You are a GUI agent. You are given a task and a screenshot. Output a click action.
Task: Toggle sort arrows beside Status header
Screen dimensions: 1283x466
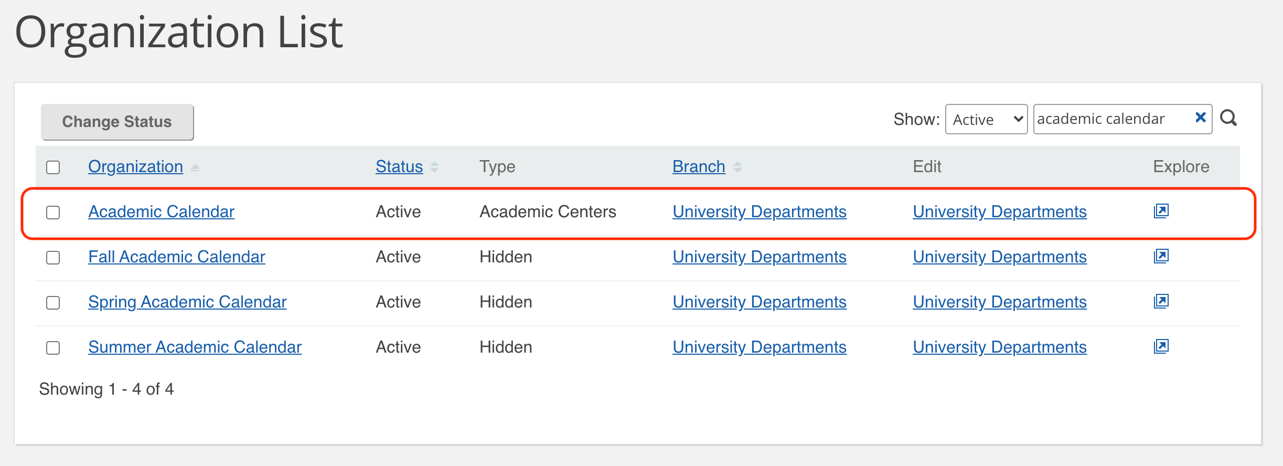434,167
